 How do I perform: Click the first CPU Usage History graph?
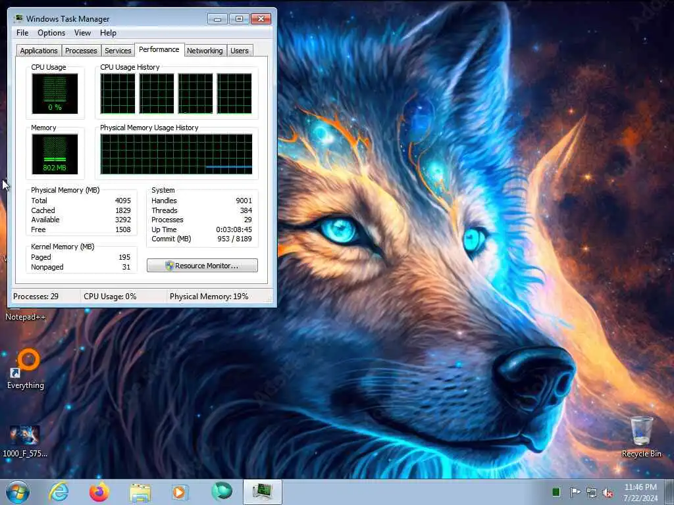click(117, 93)
